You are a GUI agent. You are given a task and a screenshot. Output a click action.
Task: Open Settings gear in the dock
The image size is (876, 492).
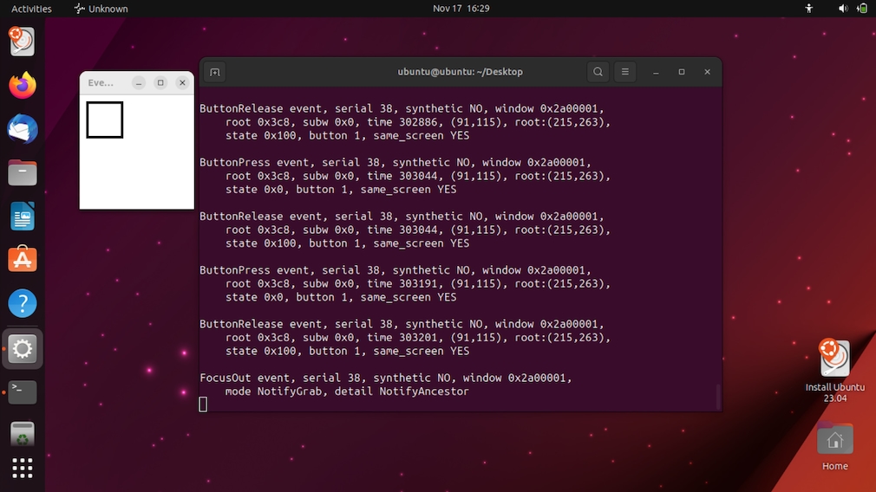click(x=23, y=348)
